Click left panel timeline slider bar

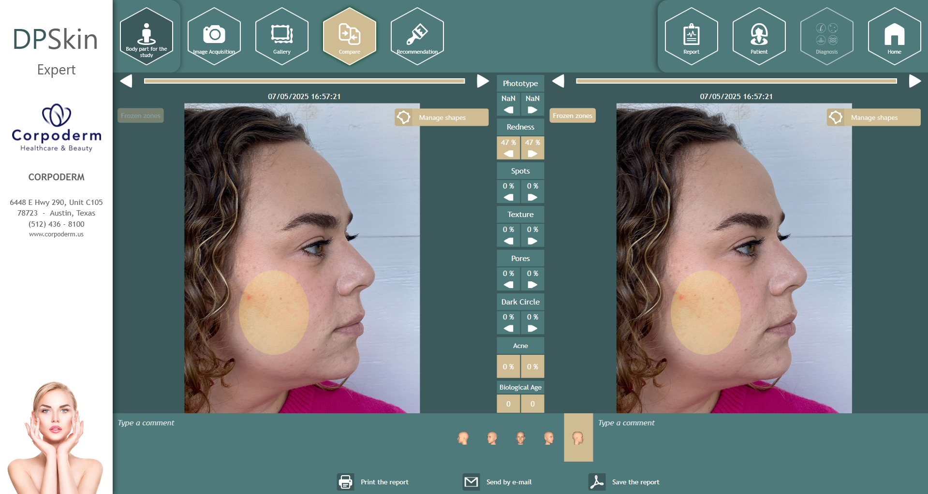pyautogui.click(x=305, y=81)
